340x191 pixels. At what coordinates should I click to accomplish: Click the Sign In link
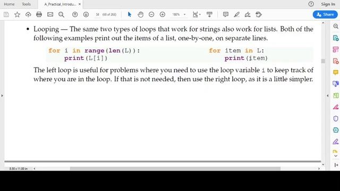click(328, 4)
